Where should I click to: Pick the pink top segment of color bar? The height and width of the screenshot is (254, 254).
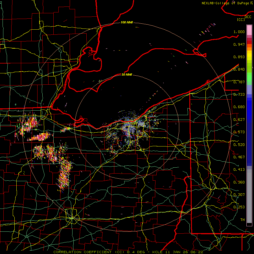click(249, 30)
